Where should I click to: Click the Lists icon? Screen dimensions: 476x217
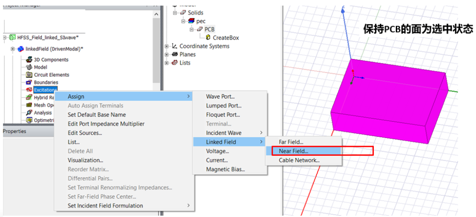(175, 63)
